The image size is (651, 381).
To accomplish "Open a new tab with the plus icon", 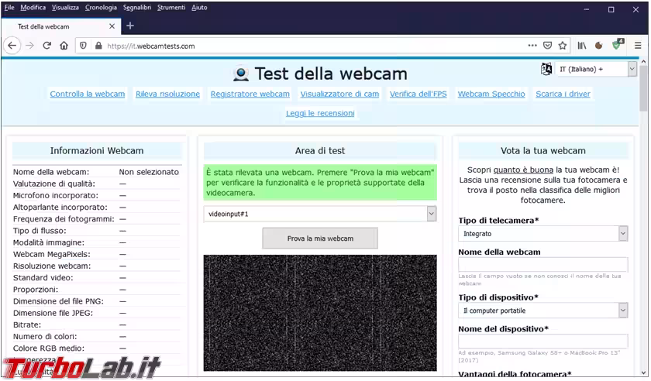I will 130,26.
